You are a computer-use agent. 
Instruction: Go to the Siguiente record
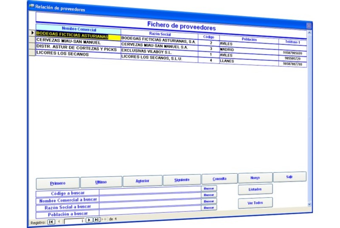click(181, 180)
